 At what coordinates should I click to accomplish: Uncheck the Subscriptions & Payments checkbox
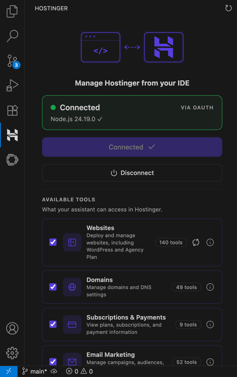click(53, 324)
